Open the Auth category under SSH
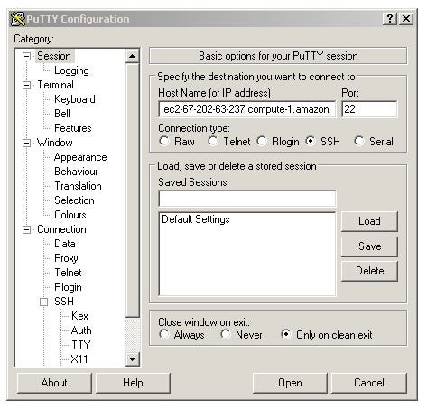The image size is (427, 409). click(x=81, y=330)
